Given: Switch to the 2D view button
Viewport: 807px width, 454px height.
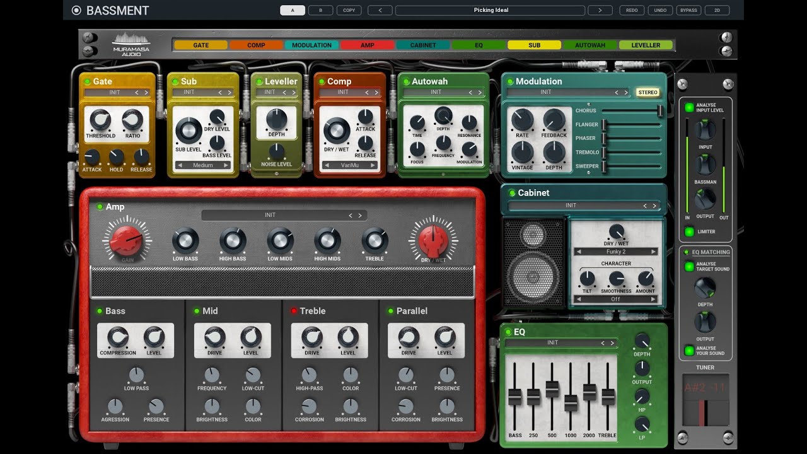Looking at the screenshot, I should (x=717, y=10).
